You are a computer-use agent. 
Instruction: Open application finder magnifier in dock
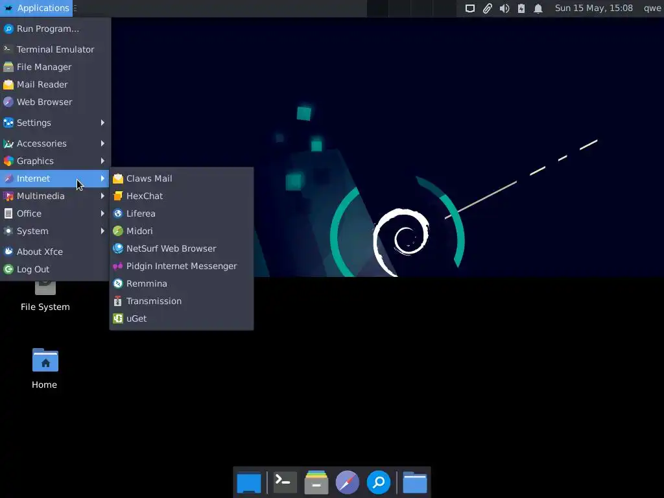coord(379,482)
